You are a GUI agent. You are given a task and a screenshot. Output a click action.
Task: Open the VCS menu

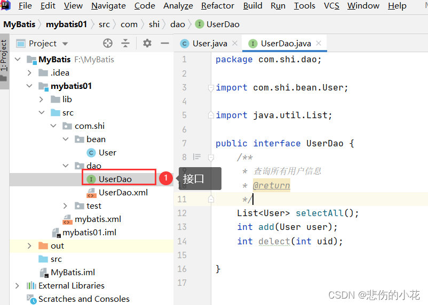pos(331,6)
